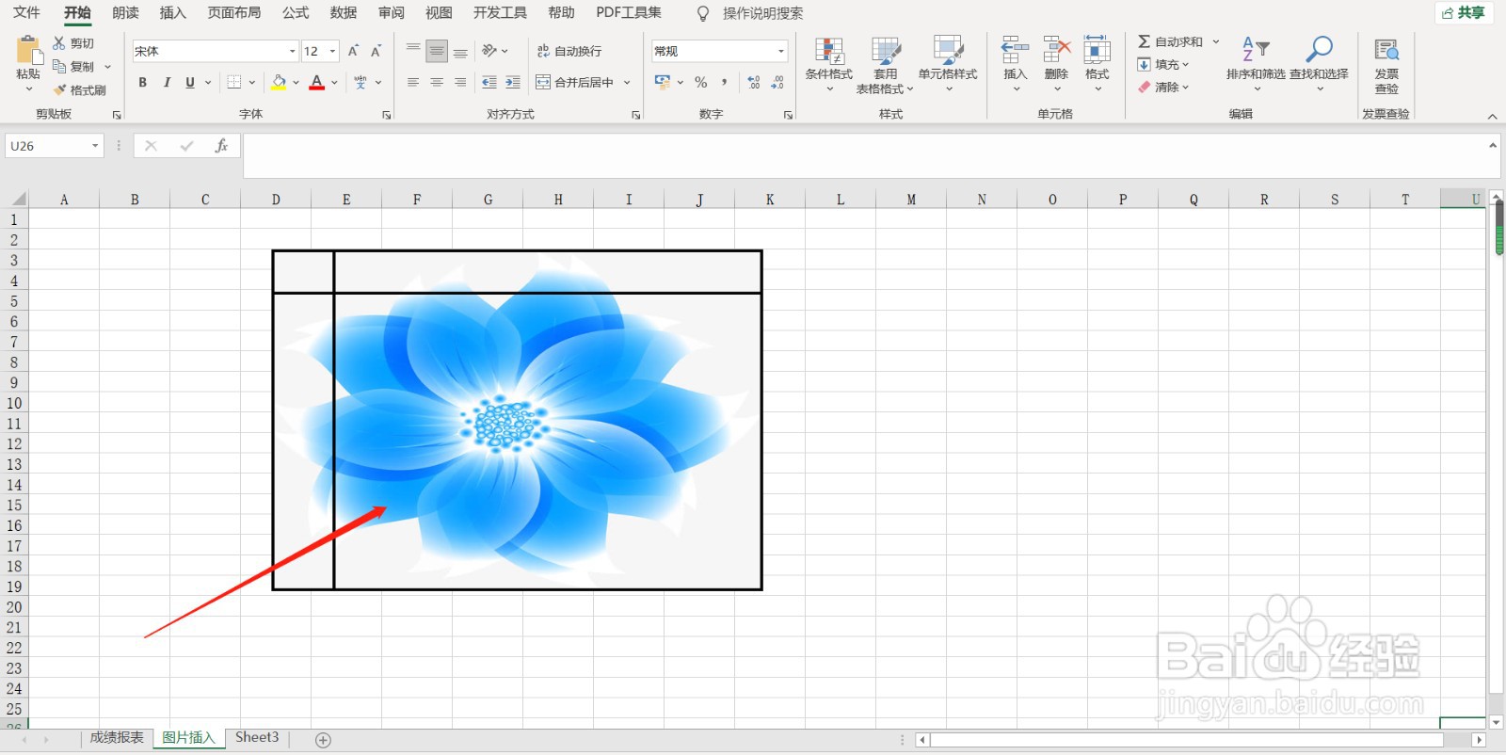Open the font group dialog launcher
Image resolution: width=1506 pixels, height=755 pixels.
[386, 115]
